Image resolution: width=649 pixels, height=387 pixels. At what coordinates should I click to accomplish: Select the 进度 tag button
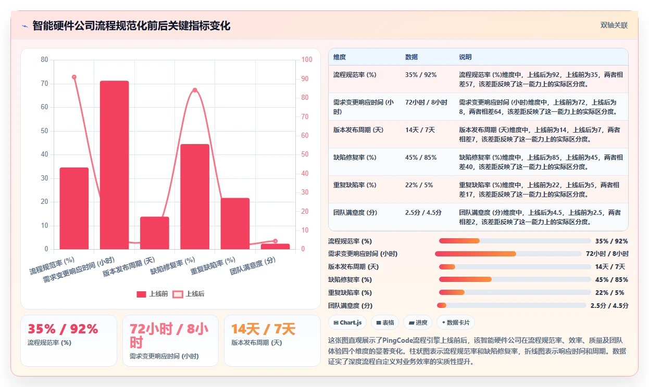tap(418, 322)
